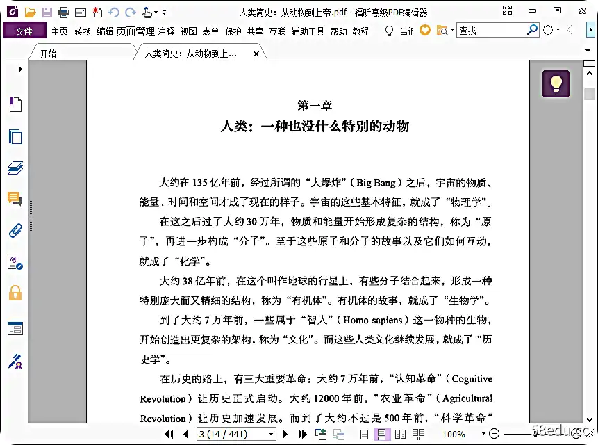
Task: Open the pen certificate signing panel
Action: 15,361
